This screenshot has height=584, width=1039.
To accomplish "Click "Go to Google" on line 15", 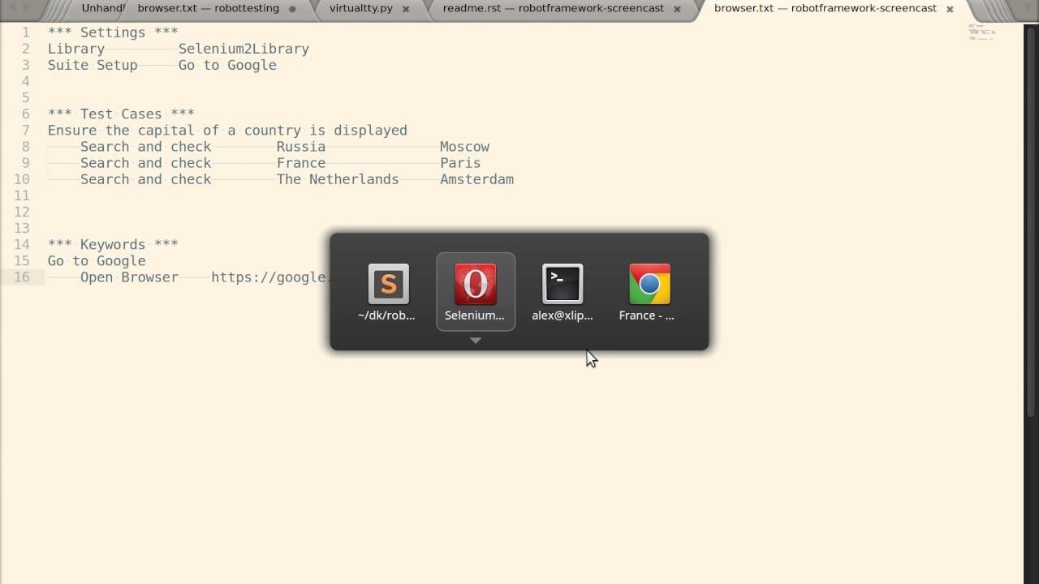I will point(97,260).
